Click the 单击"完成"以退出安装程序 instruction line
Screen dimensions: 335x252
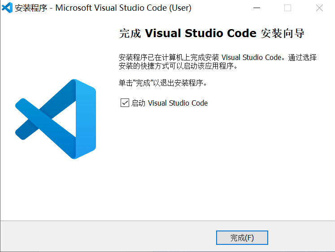162,83
